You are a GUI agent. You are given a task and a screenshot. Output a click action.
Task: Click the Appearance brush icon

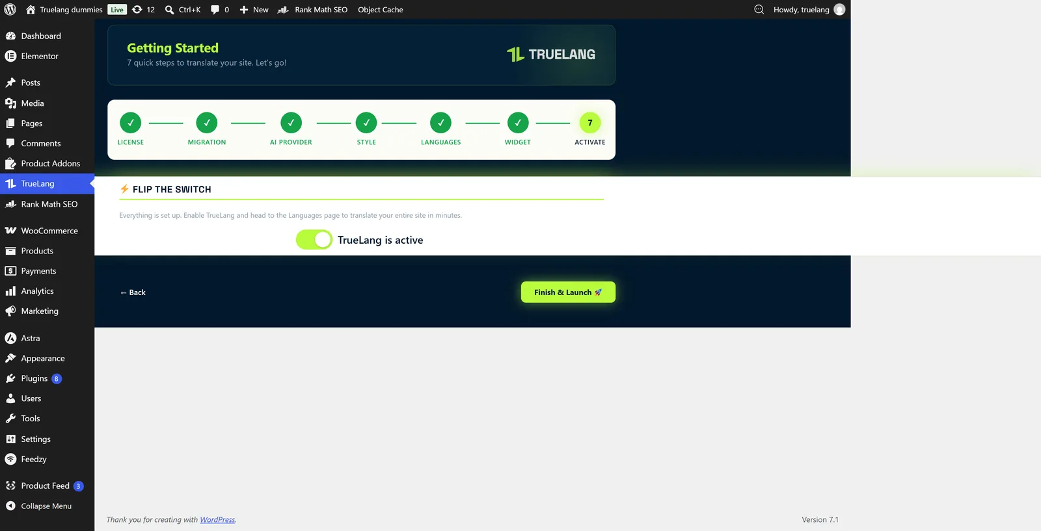10,358
